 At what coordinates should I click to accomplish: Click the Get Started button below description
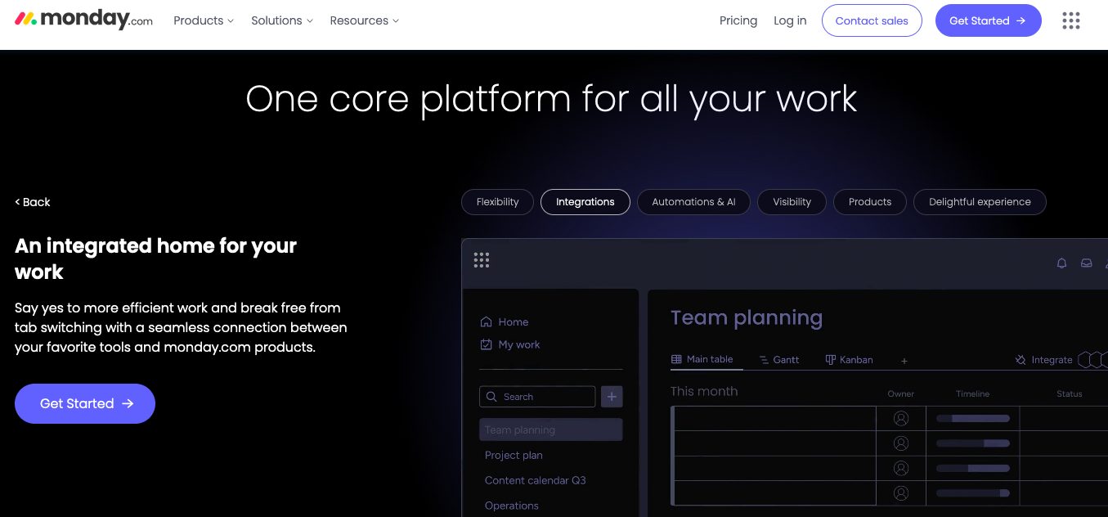(85, 403)
